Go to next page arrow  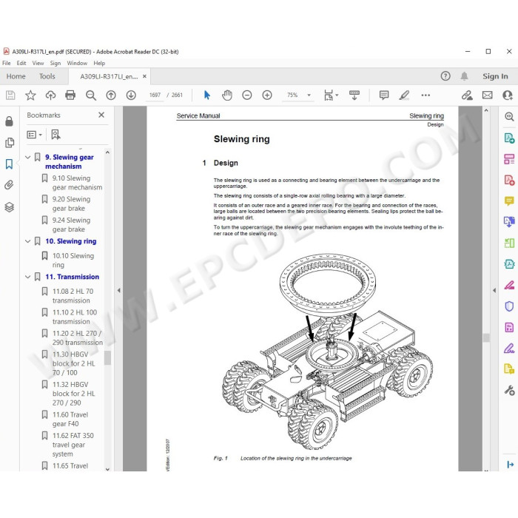(x=131, y=95)
